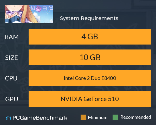
Task: Click the SIZE row label
Action: coord(11,58)
